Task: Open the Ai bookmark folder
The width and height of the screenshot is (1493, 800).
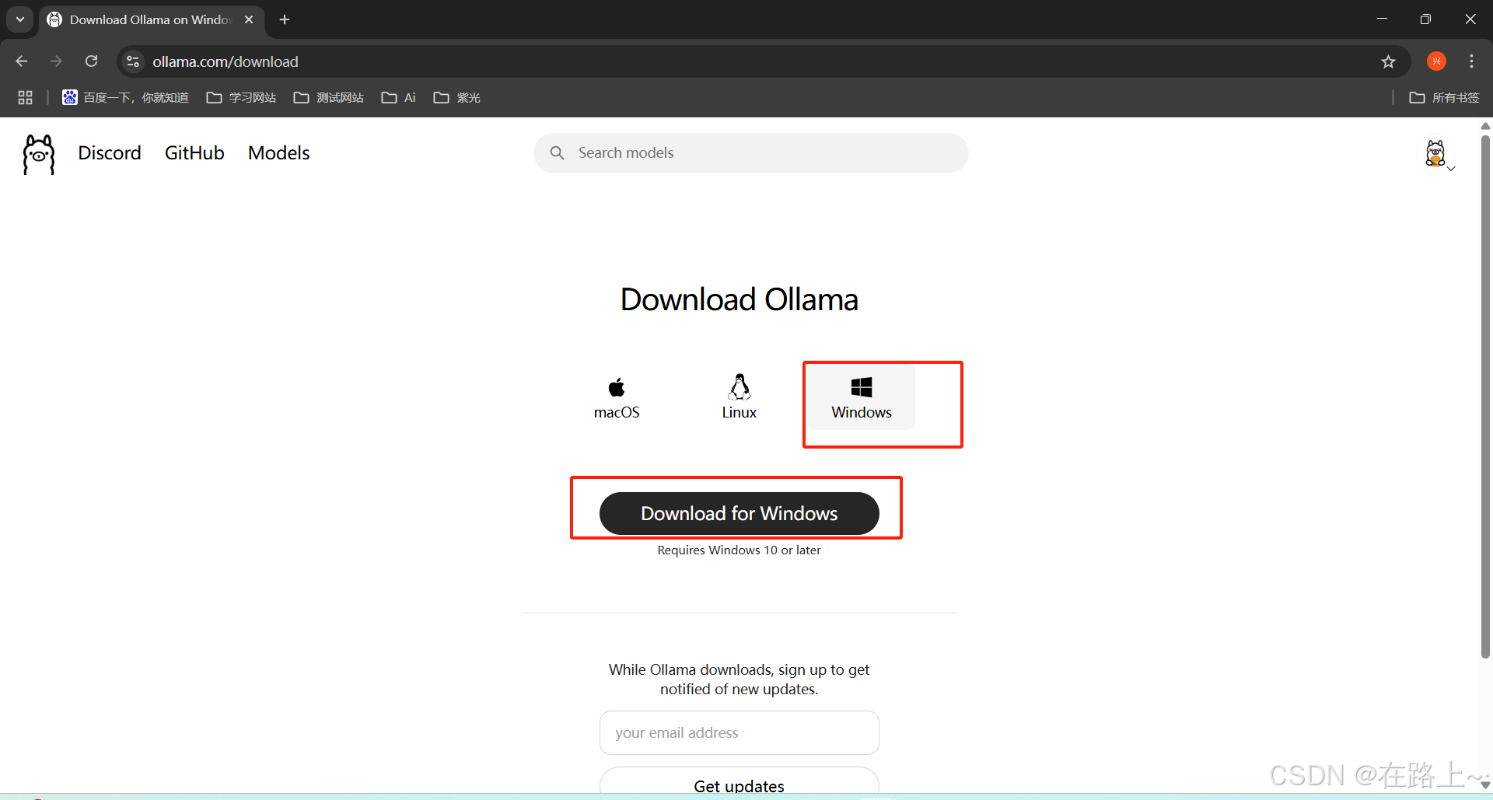Action: (x=399, y=97)
